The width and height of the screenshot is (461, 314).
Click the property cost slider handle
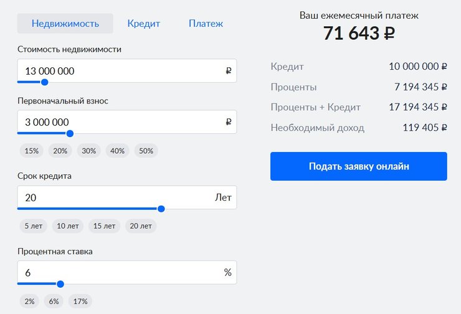(44, 82)
